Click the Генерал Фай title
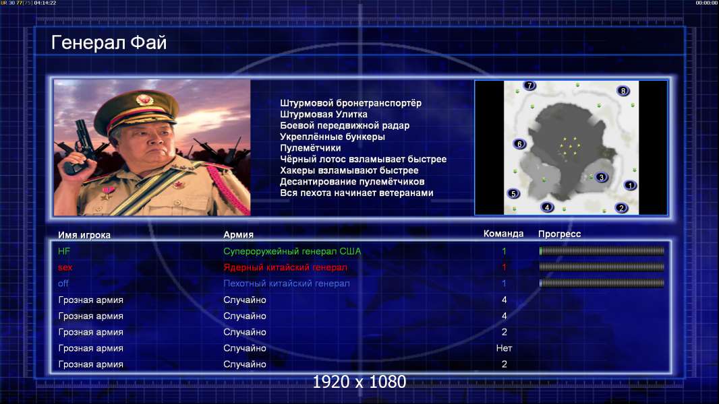 tap(109, 42)
